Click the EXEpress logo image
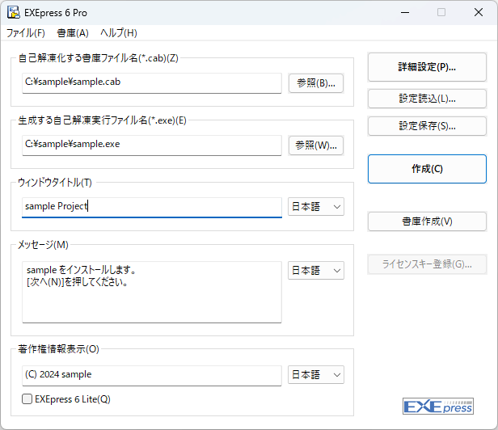The width and height of the screenshot is (498, 430). click(x=438, y=407)
